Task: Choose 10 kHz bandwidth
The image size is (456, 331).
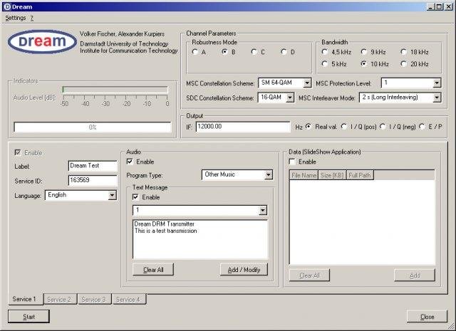Action: coord(364,63)
